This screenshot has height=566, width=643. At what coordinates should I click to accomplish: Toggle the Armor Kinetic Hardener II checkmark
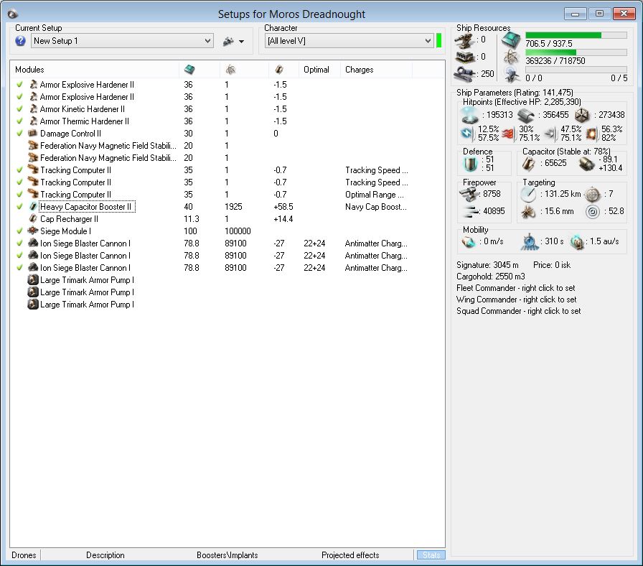20,109
